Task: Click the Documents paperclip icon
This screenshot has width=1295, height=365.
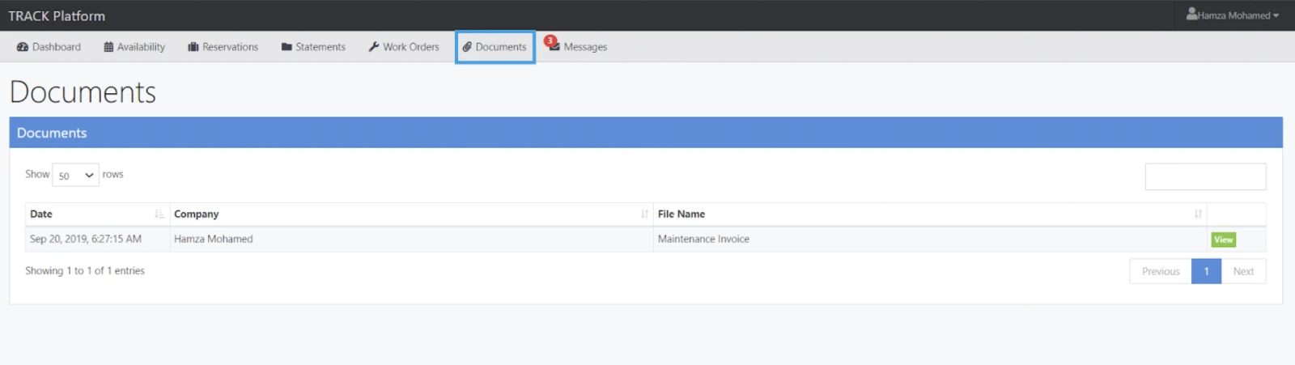Action: click(x=467, y=47)
